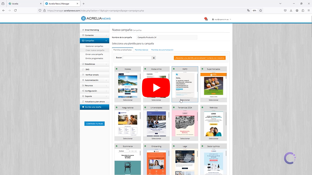Viewport: 312px width, 175px height.
Task: Click the Nombre de la campaña input field
Action: (167, 37)
